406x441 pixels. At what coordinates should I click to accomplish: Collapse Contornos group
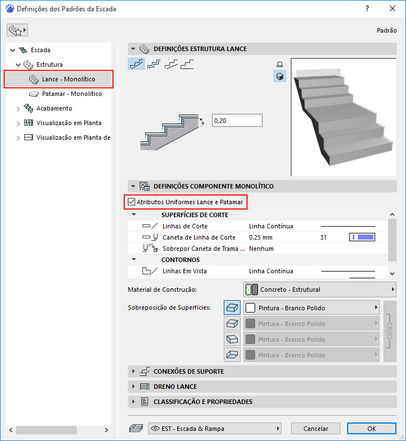tap(134, 259)
